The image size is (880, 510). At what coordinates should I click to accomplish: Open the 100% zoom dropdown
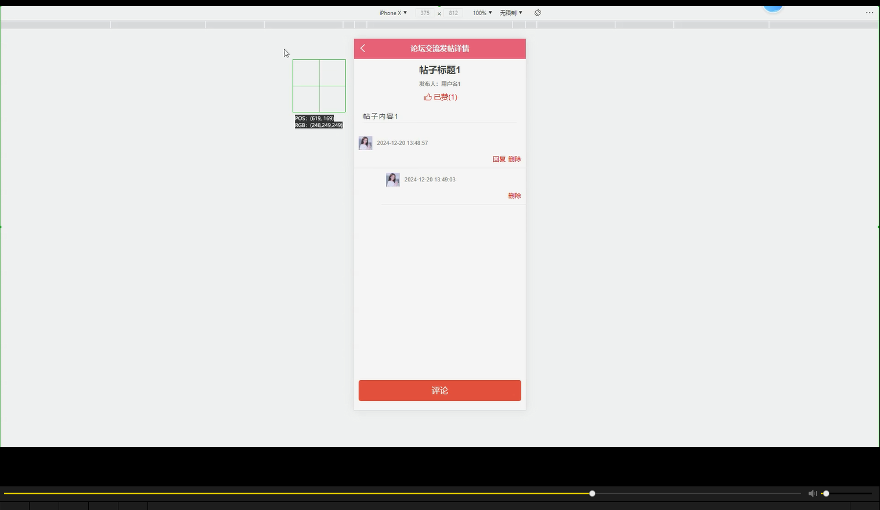pos(482,13)
